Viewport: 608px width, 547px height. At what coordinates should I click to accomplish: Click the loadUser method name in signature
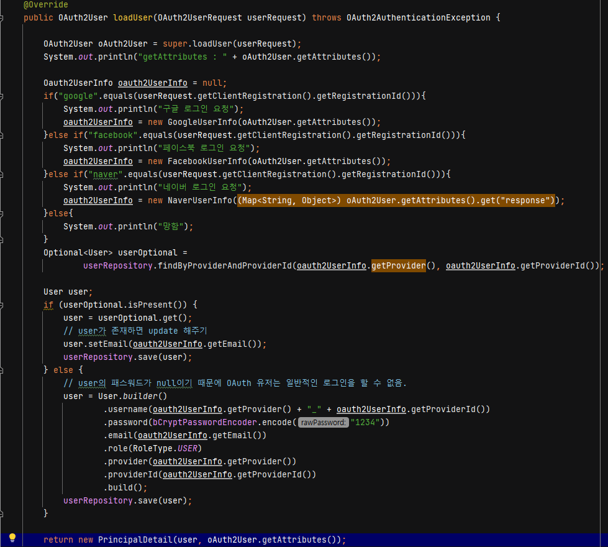click(x=133, y=17)
